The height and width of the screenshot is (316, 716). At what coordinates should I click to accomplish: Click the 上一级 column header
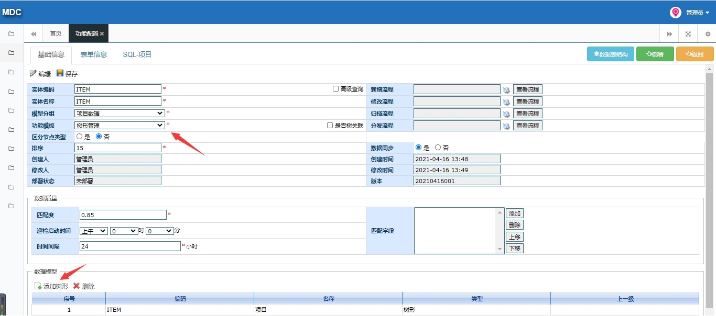coord(625,299)
